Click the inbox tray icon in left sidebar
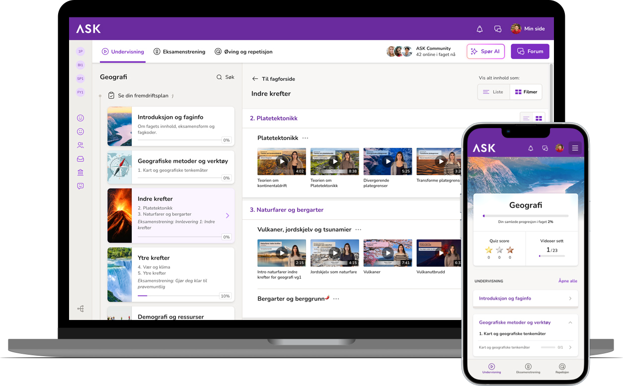This screenshot has height=386, width=623. click(x=80, y=159)
